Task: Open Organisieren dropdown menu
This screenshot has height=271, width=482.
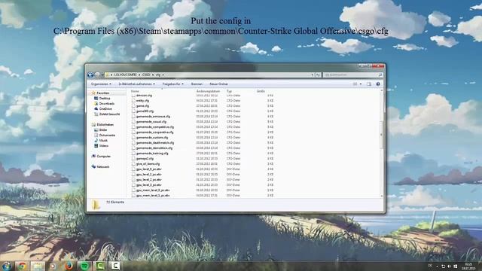Action: click(101, 84)
